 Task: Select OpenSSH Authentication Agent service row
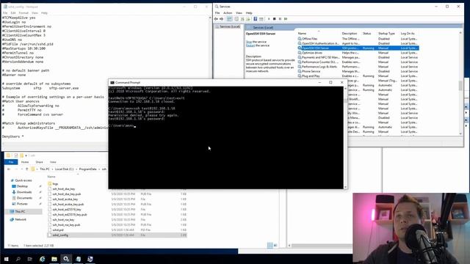[x=358, y=43]
